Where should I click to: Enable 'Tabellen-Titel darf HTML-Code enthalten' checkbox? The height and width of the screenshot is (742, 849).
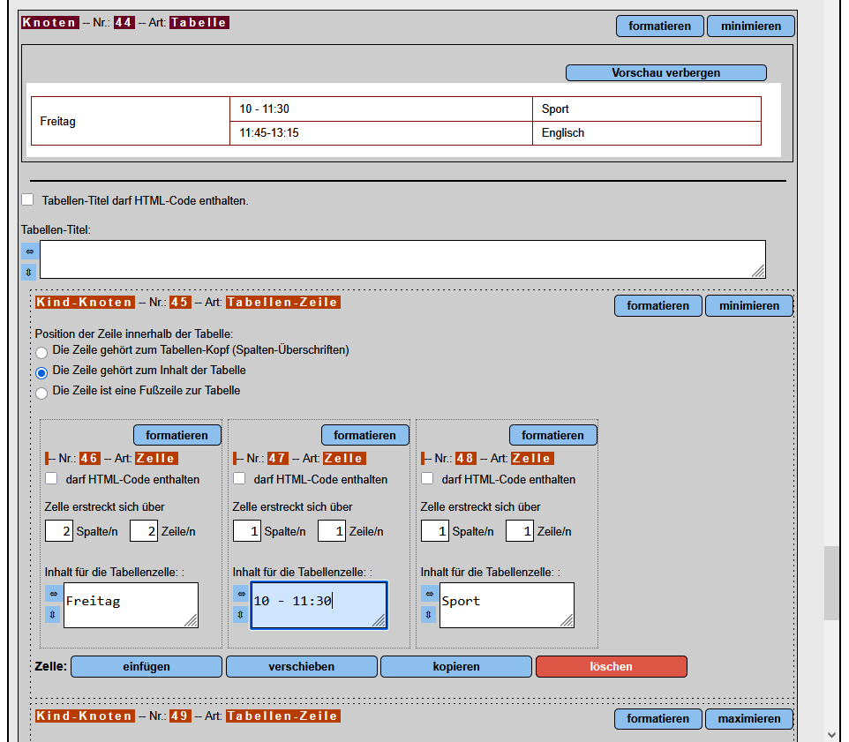(x=27, y=200)
